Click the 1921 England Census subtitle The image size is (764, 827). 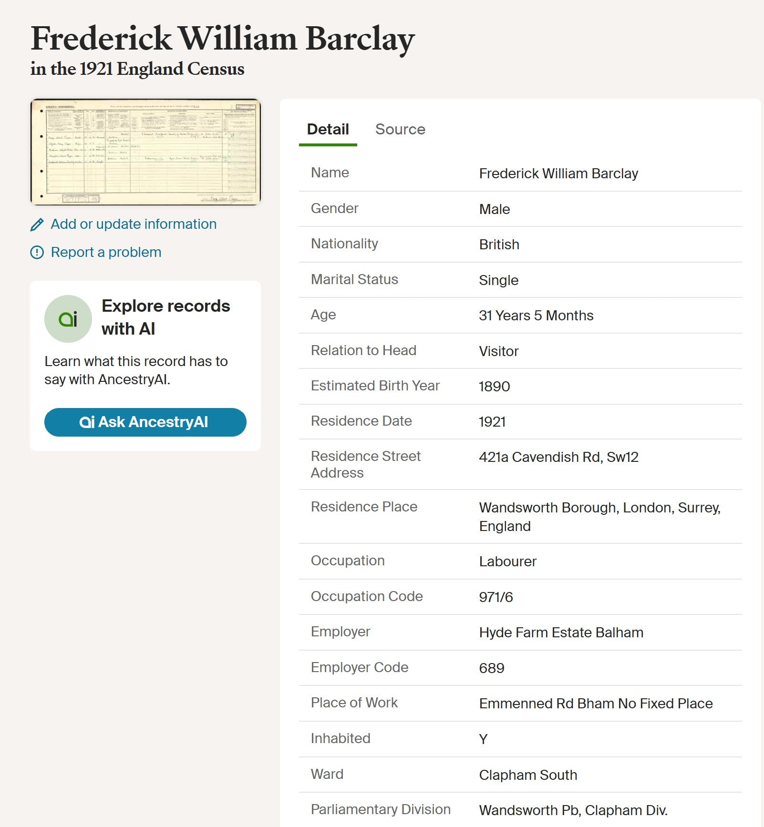point(137,69)
